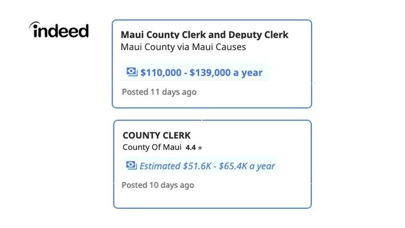Click the money icon beside Estimated $51.6K
The width and height of the screenshot is (405, 228).
click(x=131, y=165)
